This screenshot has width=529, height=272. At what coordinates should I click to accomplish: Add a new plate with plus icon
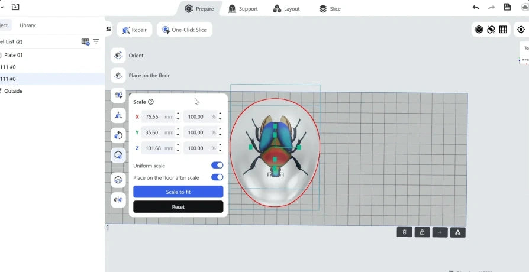[x=440, y=232]
